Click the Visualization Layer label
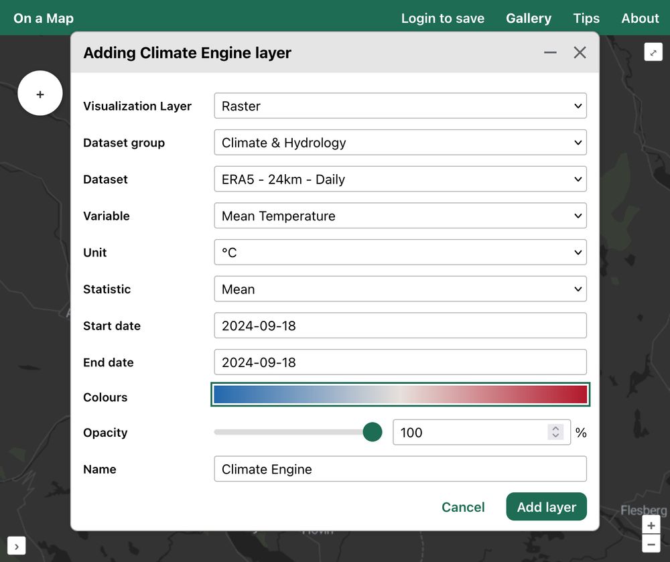Viewport: 670px width, 562px height. tap(137, 106)
